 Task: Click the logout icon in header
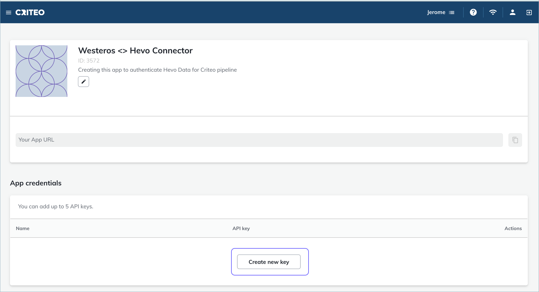pos(529,12)
